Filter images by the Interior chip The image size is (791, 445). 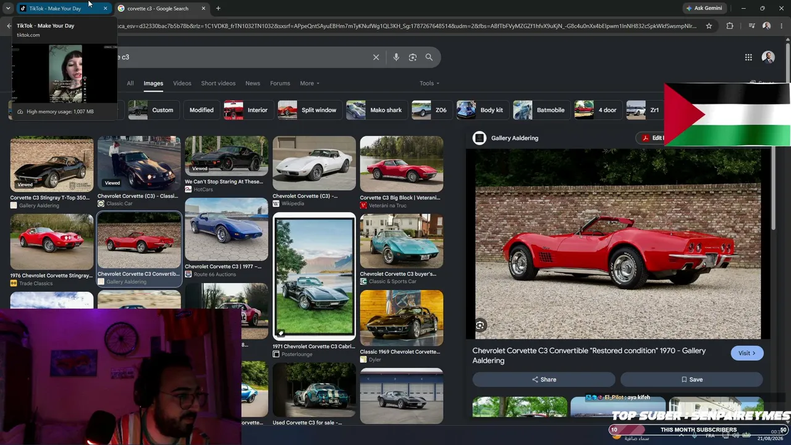(248, 110)
